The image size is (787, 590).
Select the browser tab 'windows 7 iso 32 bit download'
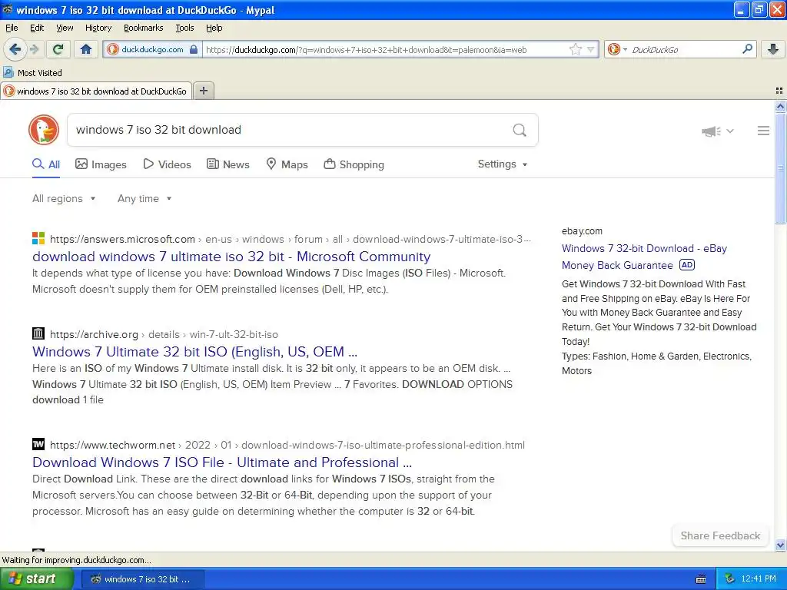click(96, 91)
